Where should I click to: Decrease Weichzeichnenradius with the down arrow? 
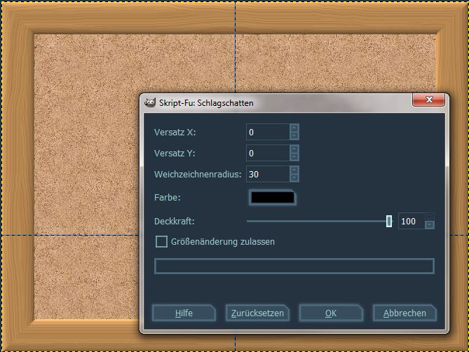tap(294, 177)
